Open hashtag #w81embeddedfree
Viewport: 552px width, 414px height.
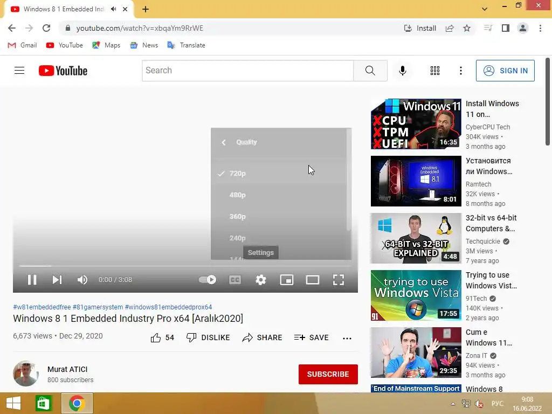coord(42,307)
